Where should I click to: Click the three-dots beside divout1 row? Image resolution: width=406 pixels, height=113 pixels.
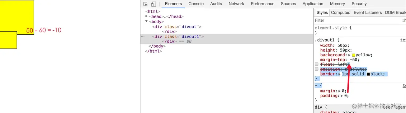point(143,37)
